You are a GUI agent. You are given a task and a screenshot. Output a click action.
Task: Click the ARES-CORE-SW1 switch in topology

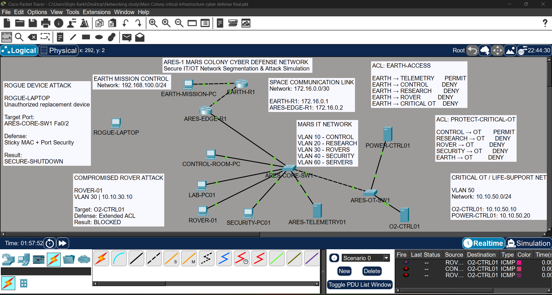289,168
